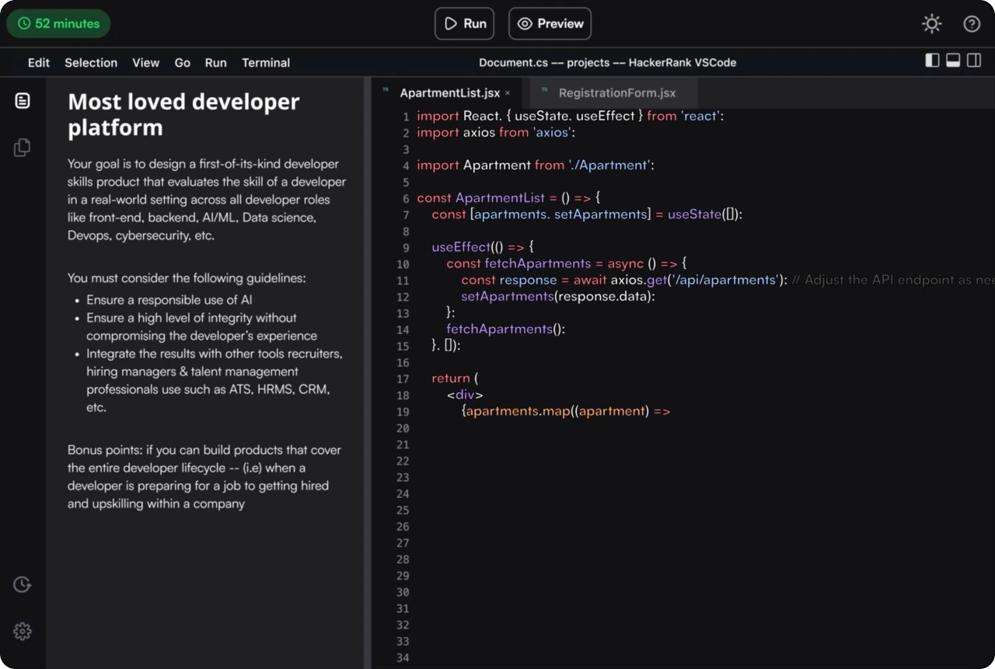Open the Run menu in the menu bar
The height and width of the screenshot is (669, 995).
[215, 62]
